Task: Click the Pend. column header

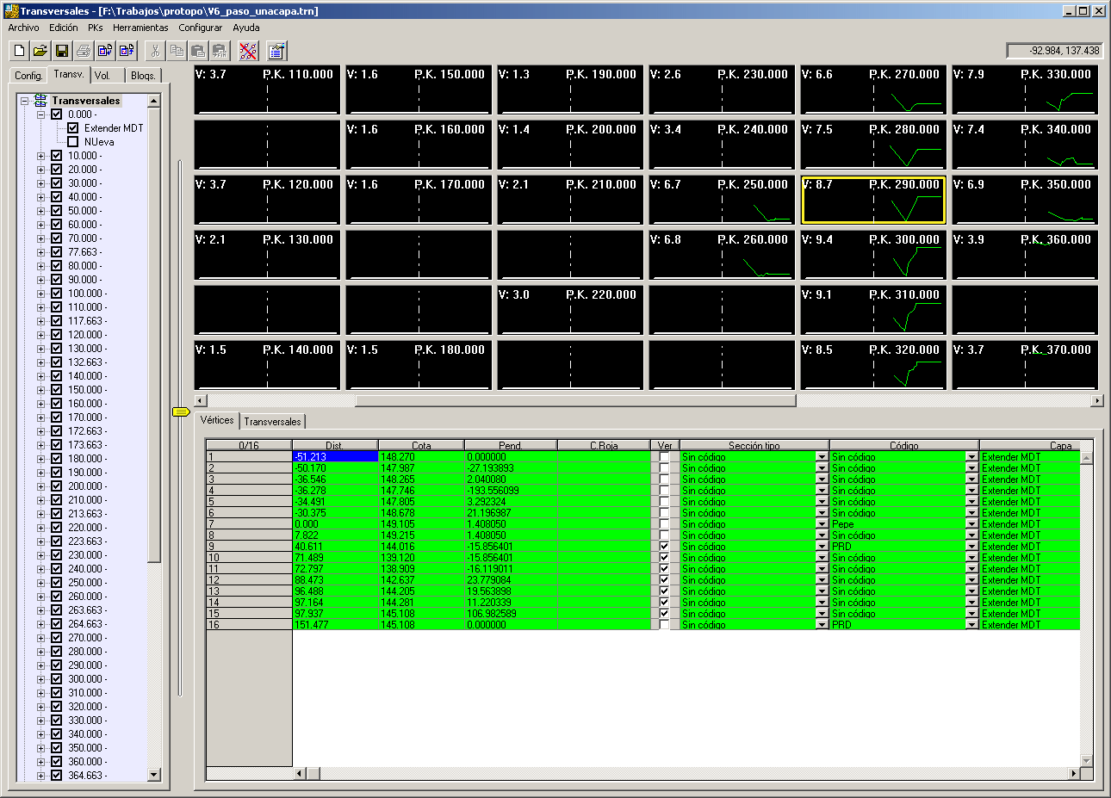Action: [511, 445]
